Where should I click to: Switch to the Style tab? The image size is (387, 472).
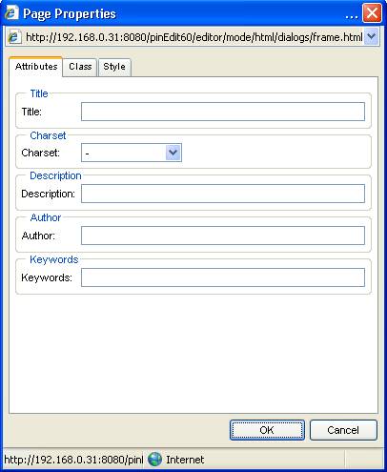(114, 67)
